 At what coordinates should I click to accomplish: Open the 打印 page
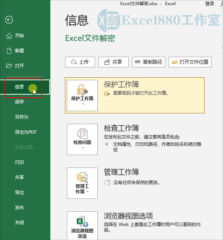pyautogui.click(x=19, y=162)
